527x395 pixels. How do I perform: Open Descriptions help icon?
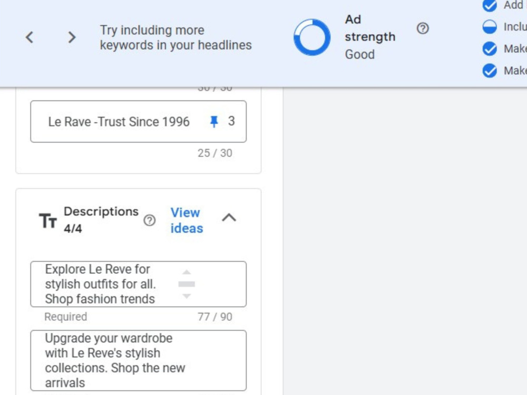click(x=149, y=220)
